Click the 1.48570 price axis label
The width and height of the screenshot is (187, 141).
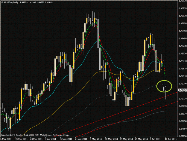(183, 16)
